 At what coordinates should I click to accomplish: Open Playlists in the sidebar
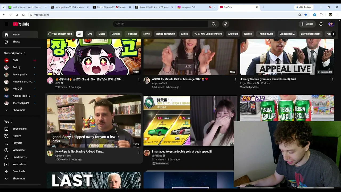tap(20, 143)
